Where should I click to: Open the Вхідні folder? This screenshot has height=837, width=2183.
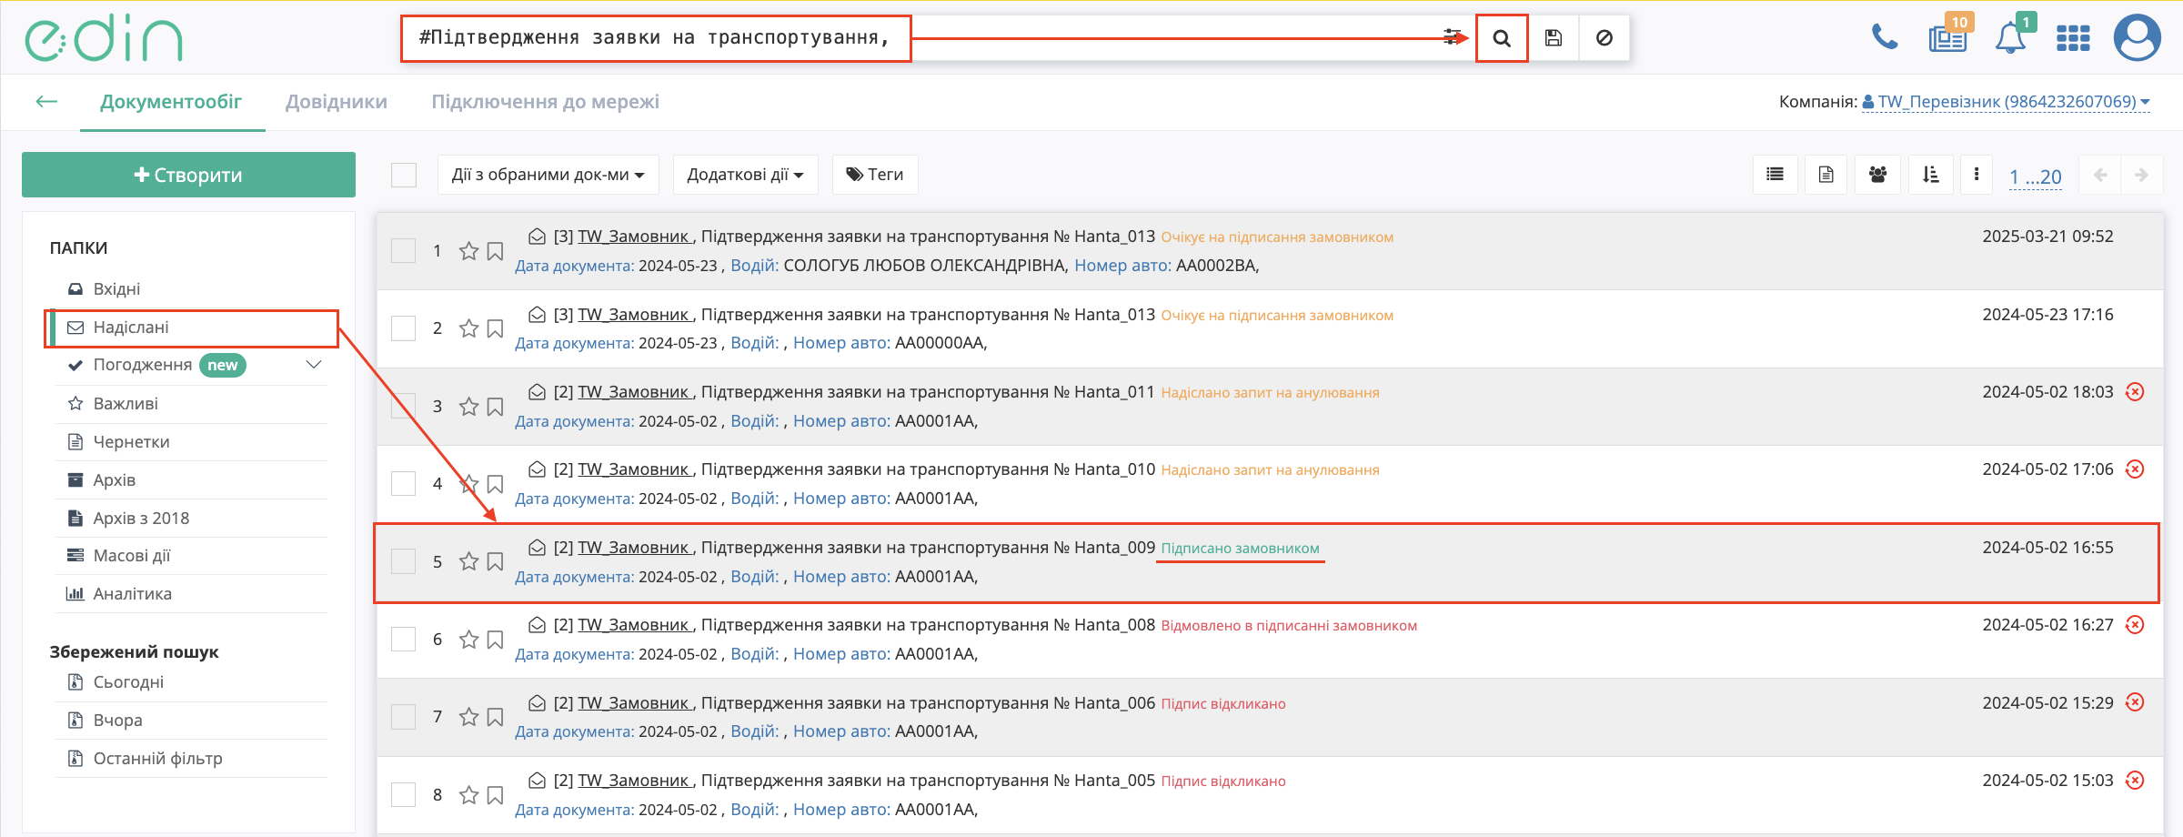(116, 289)
